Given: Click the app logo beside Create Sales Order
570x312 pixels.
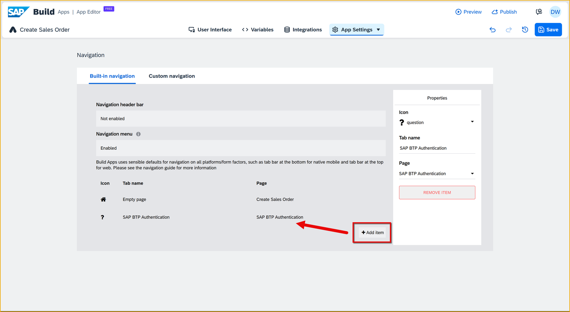Looking at the screenshot, I should (x=13, y=30).
